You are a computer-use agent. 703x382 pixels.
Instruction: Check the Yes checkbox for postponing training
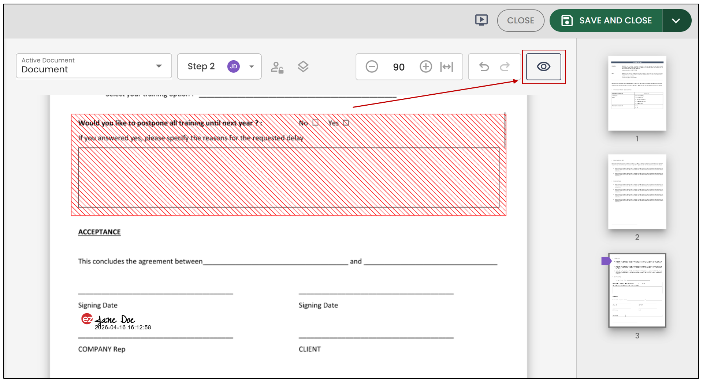tap(346, 123)
